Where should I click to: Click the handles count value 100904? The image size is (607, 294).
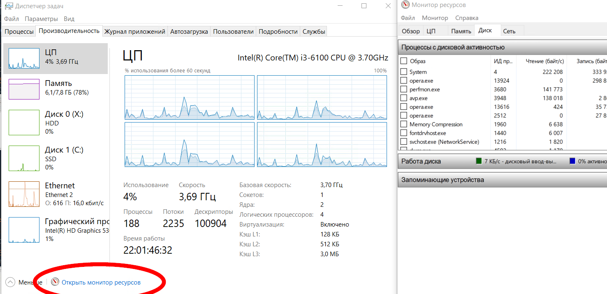click(x=211, y=223)
